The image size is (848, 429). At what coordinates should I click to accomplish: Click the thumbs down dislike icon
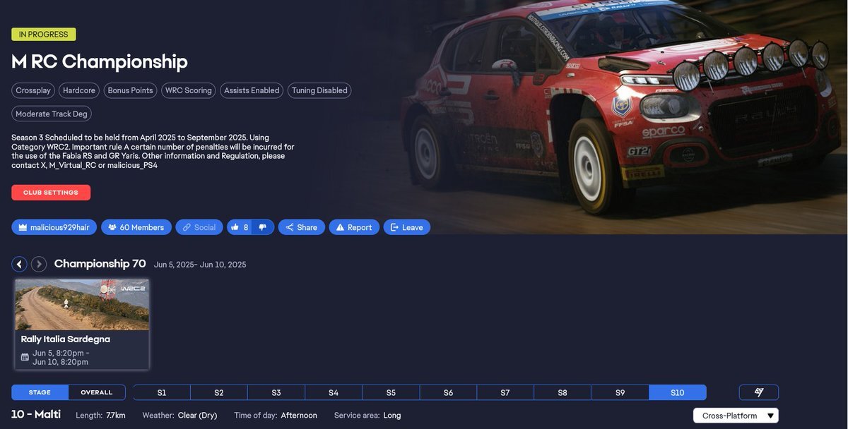(263, 227)
